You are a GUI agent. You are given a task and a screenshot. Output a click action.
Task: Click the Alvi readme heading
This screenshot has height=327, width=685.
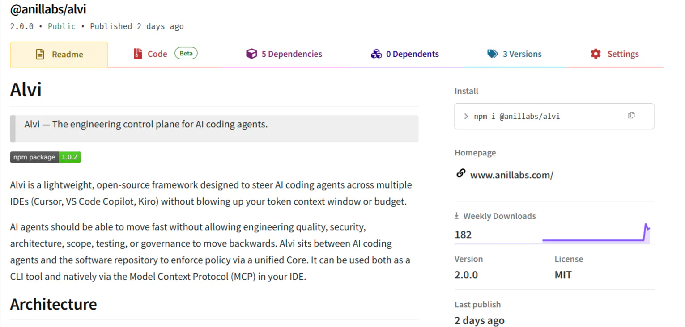26,90
